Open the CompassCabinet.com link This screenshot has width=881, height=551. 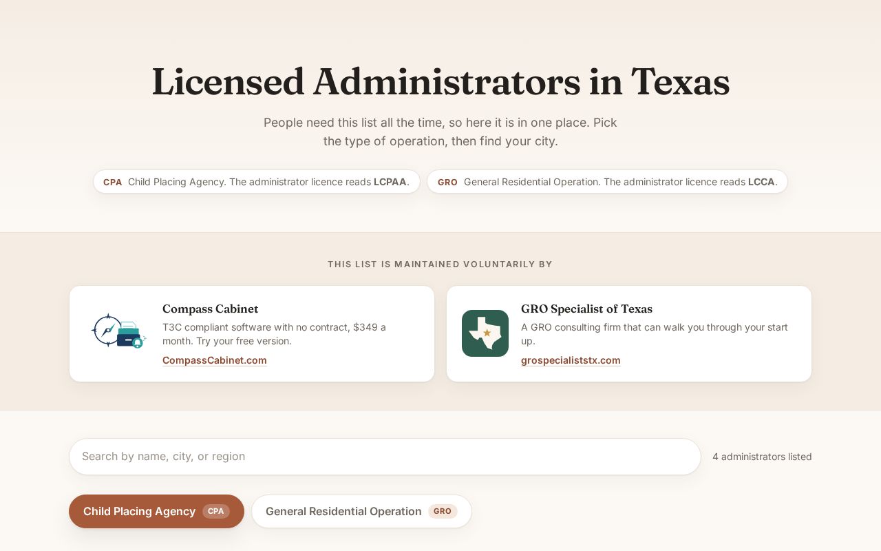tap(215, 360)
